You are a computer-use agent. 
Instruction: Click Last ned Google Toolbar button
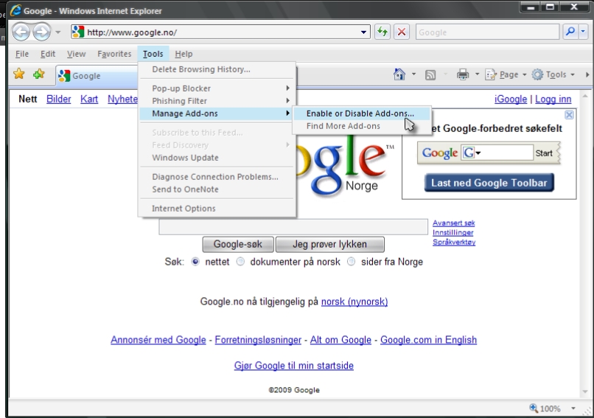click(x=489, y=183)
